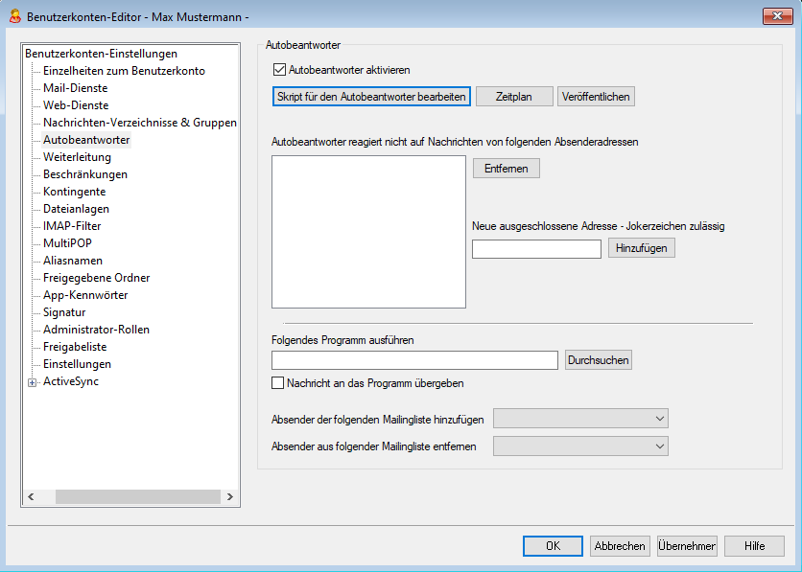Select App-Kennwörter in sidebar
This screenshot has height=572, width=802.
[84, 295]
